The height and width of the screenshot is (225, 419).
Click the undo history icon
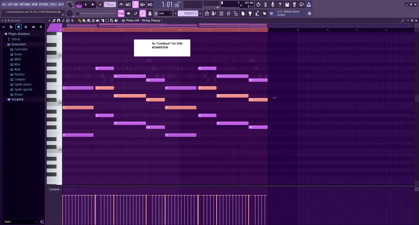(258, 5)
